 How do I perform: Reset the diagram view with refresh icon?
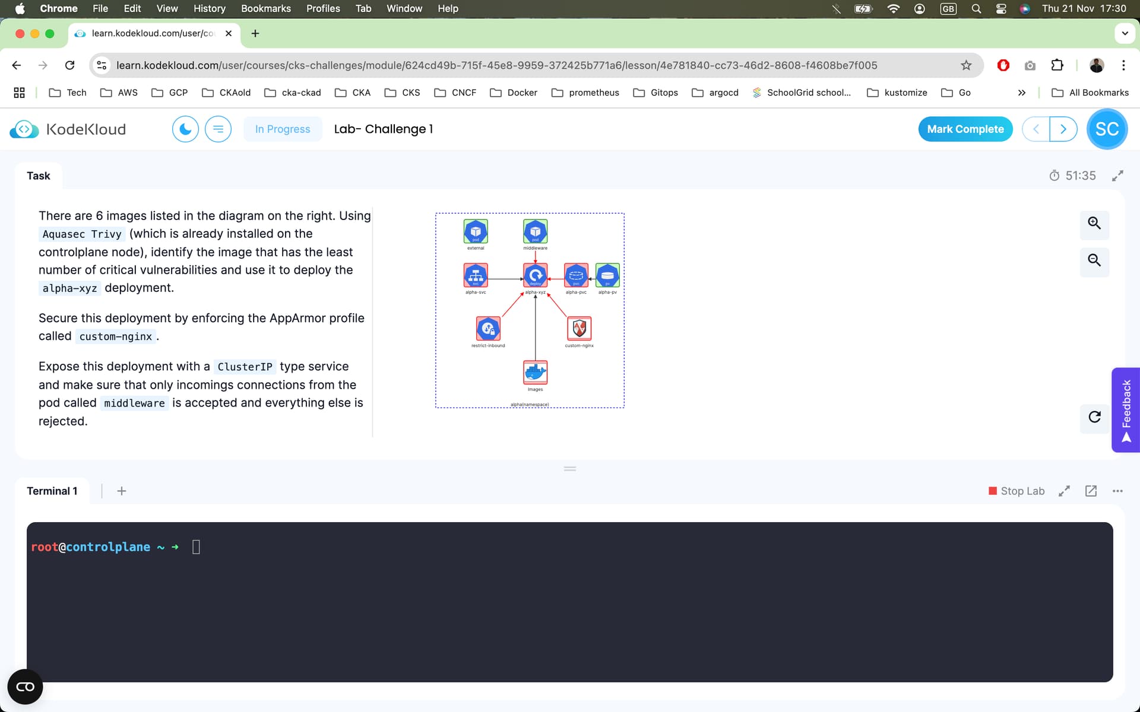pos(1094,417)
